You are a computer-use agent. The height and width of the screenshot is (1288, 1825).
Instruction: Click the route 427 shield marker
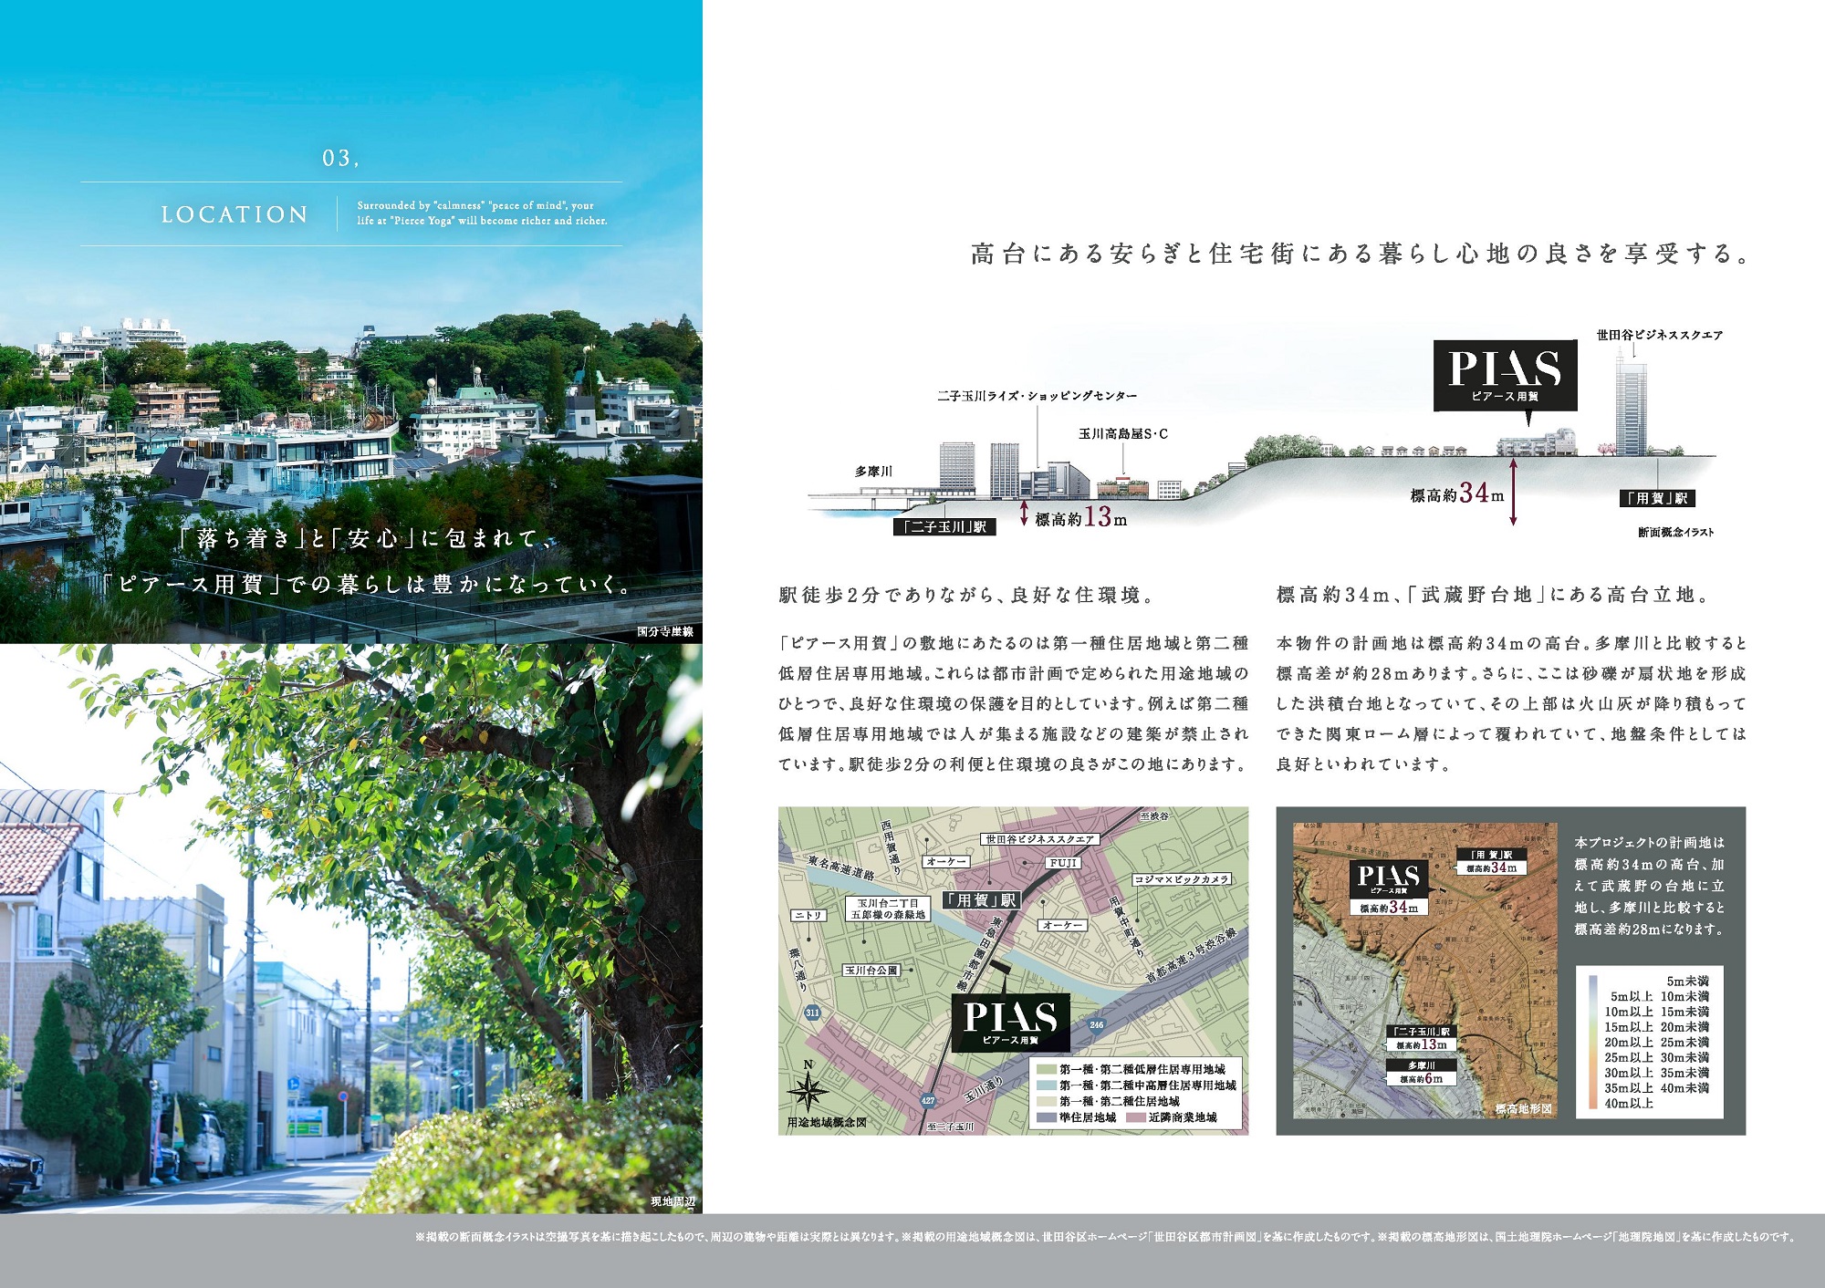(928, 1100)
